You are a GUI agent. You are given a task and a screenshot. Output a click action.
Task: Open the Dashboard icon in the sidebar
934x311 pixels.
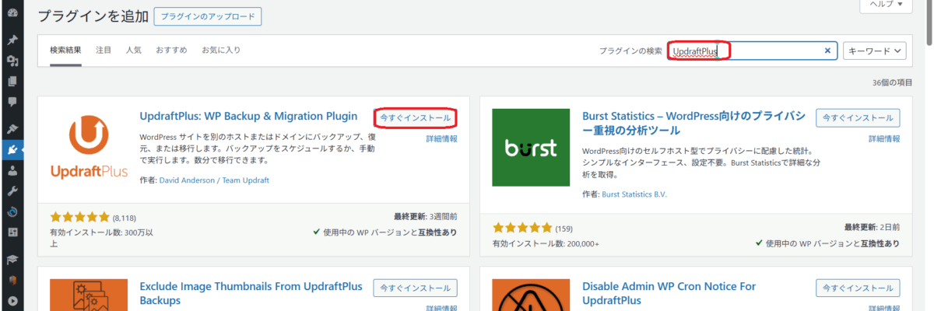pyautogui.click(x=12, y=13)
